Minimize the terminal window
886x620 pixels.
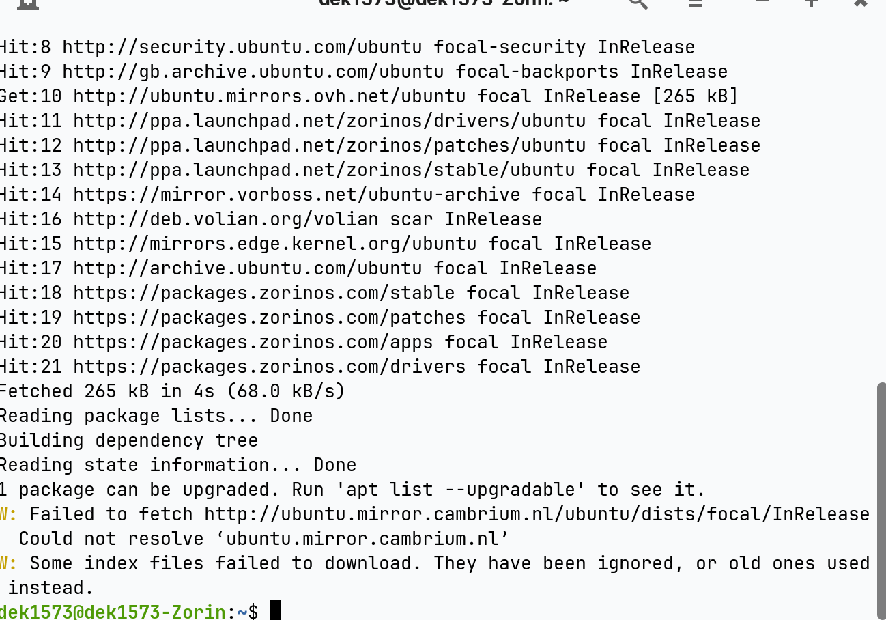762,2
